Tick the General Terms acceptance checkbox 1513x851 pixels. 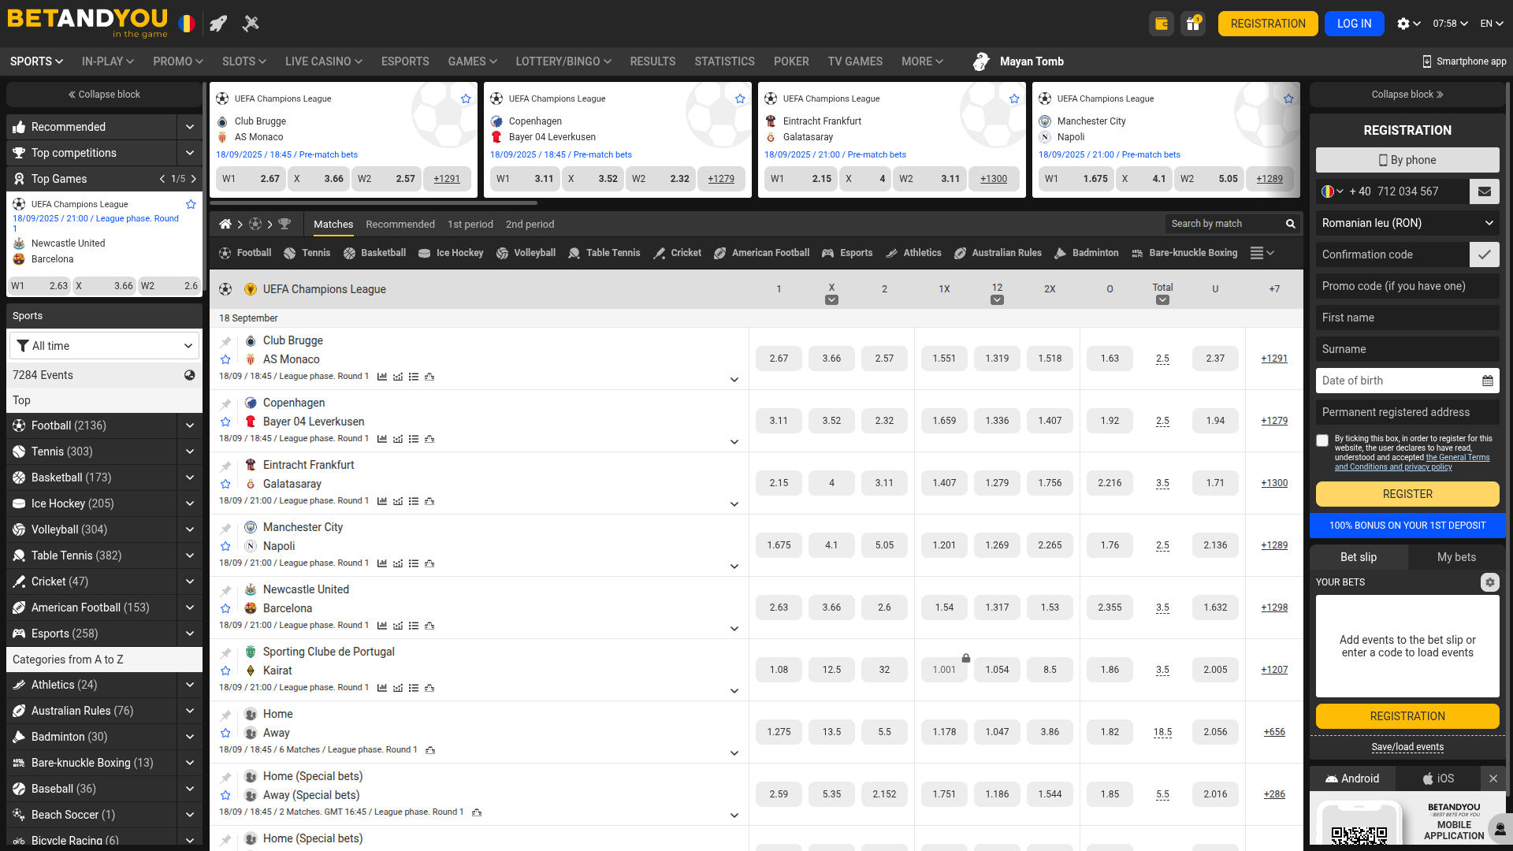tap(1322, 440)
